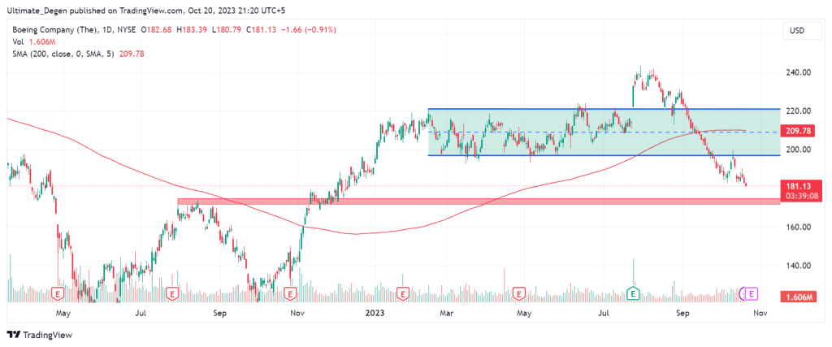Viewport: 832px width, 347px height.
Task: Click the 140.00 price axis label
Action: tap(800, 266)
